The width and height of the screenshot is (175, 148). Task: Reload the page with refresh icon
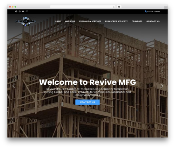[114, 7]
